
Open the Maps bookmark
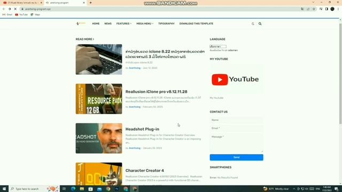(x=35, y=14)
